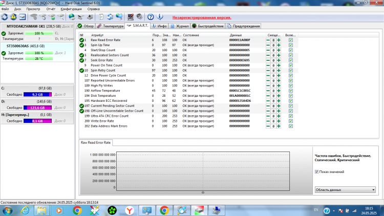
Task: Click the C: free space bar
Action: pyautogui.click(x=37, y=95)
